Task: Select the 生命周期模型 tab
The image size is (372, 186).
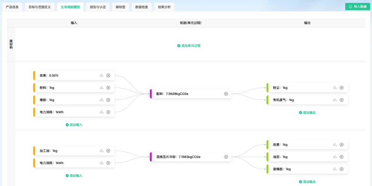Action: click(70, 7)
